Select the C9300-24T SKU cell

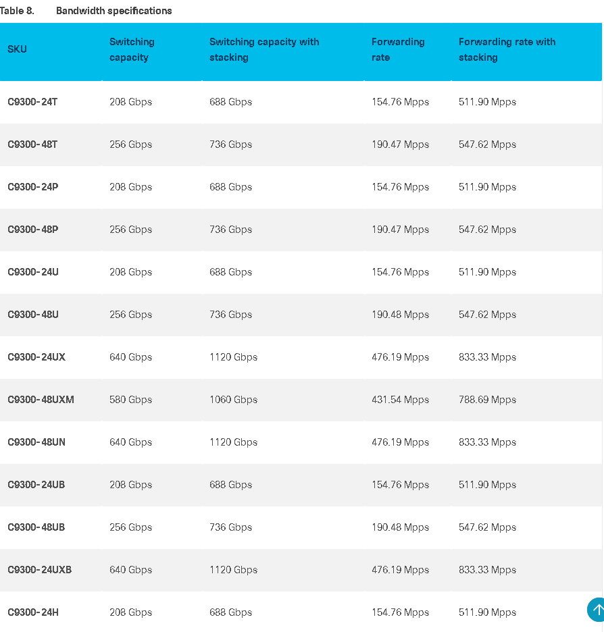(x=32, y=102)
